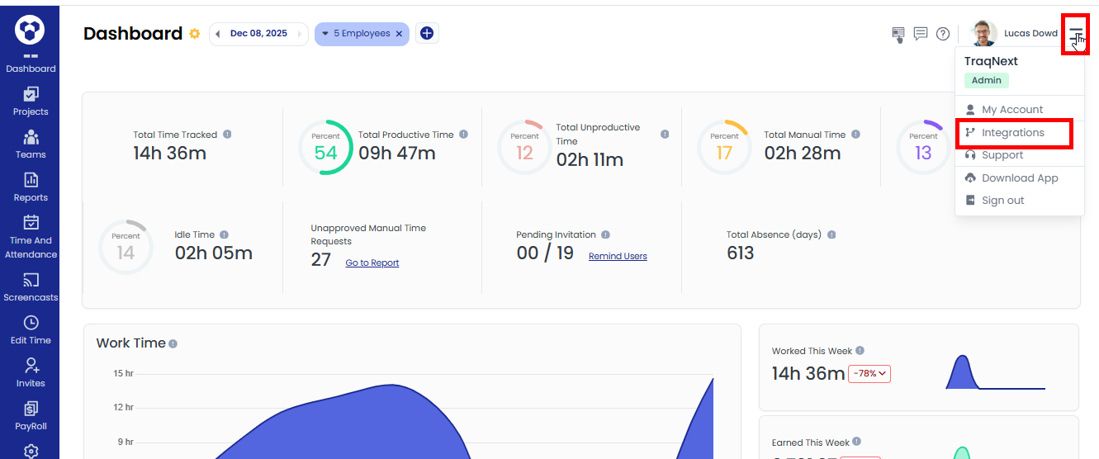Go to previous date with left arrow
The width and height of the screenshot is (1099, 459).
pyautogui.click(x=218, y=34)
